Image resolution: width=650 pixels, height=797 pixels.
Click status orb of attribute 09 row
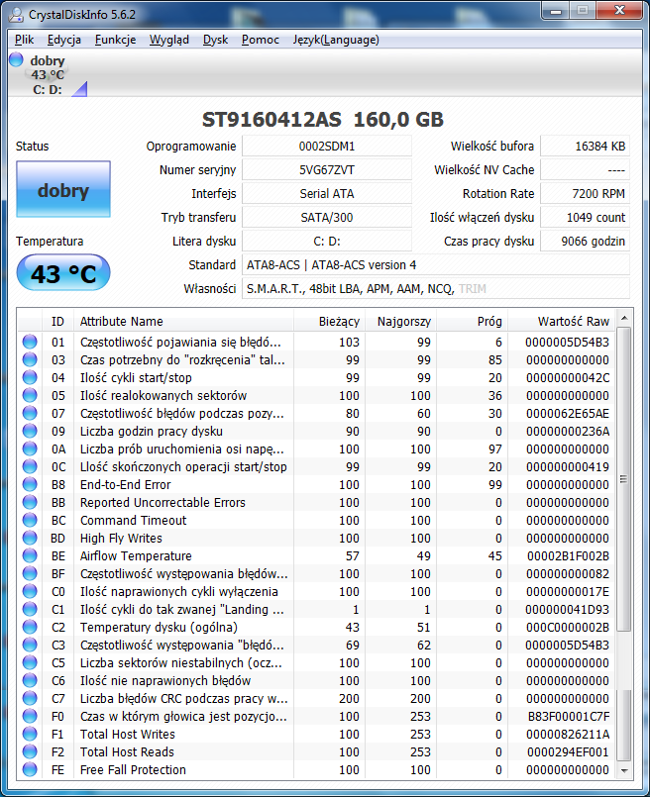pos(30,431)
